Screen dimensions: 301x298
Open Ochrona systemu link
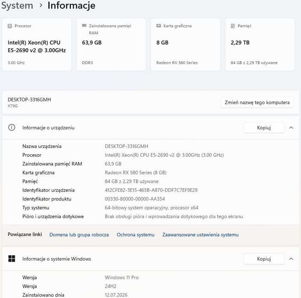[136, 234]
